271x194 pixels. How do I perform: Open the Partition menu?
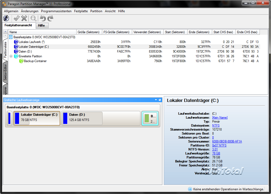click(96, 11)
